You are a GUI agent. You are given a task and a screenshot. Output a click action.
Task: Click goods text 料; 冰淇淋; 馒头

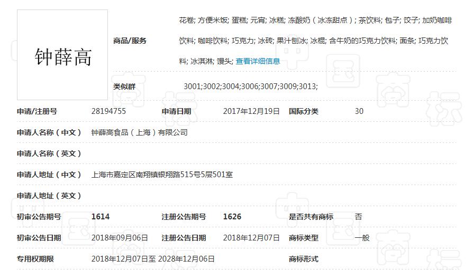[206, 61]
